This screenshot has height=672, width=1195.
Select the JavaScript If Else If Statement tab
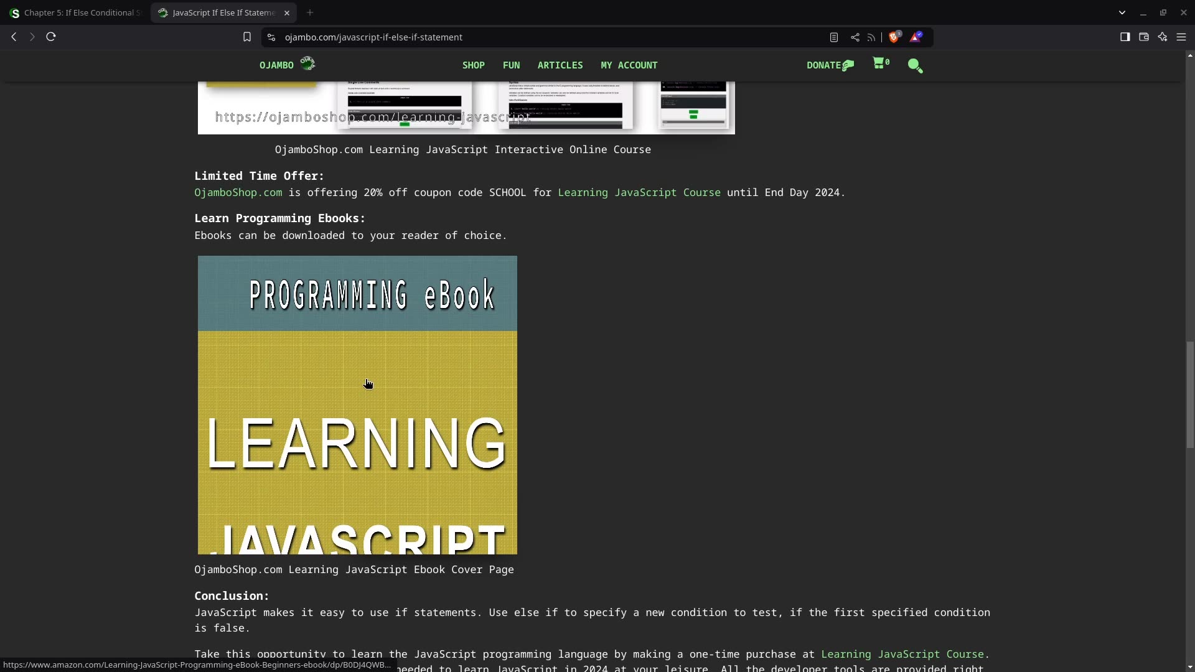223,12
